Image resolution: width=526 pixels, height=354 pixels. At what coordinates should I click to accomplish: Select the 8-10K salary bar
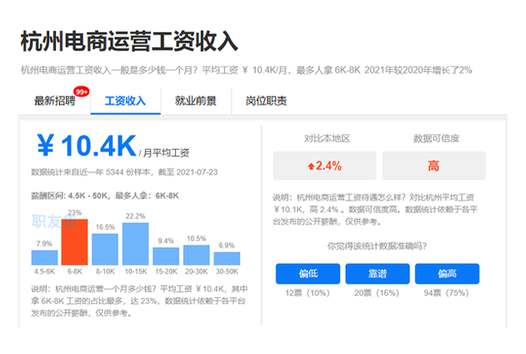point(104,249)
